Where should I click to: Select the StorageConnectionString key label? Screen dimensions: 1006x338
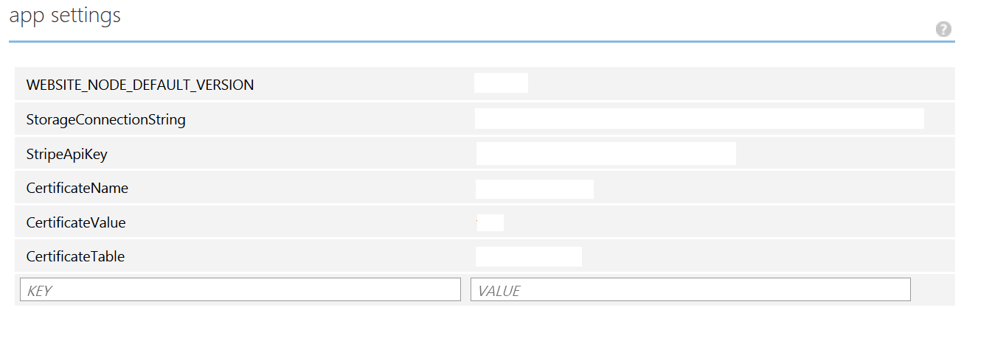tap(106, 119)
